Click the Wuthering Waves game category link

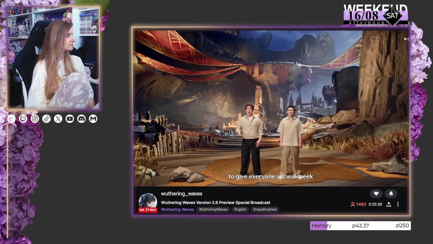pos(177,209)
